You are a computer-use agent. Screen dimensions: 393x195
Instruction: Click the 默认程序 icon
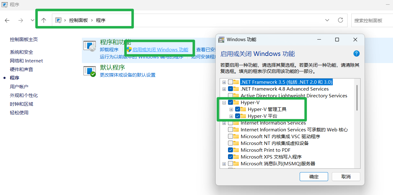pos(90,71)
